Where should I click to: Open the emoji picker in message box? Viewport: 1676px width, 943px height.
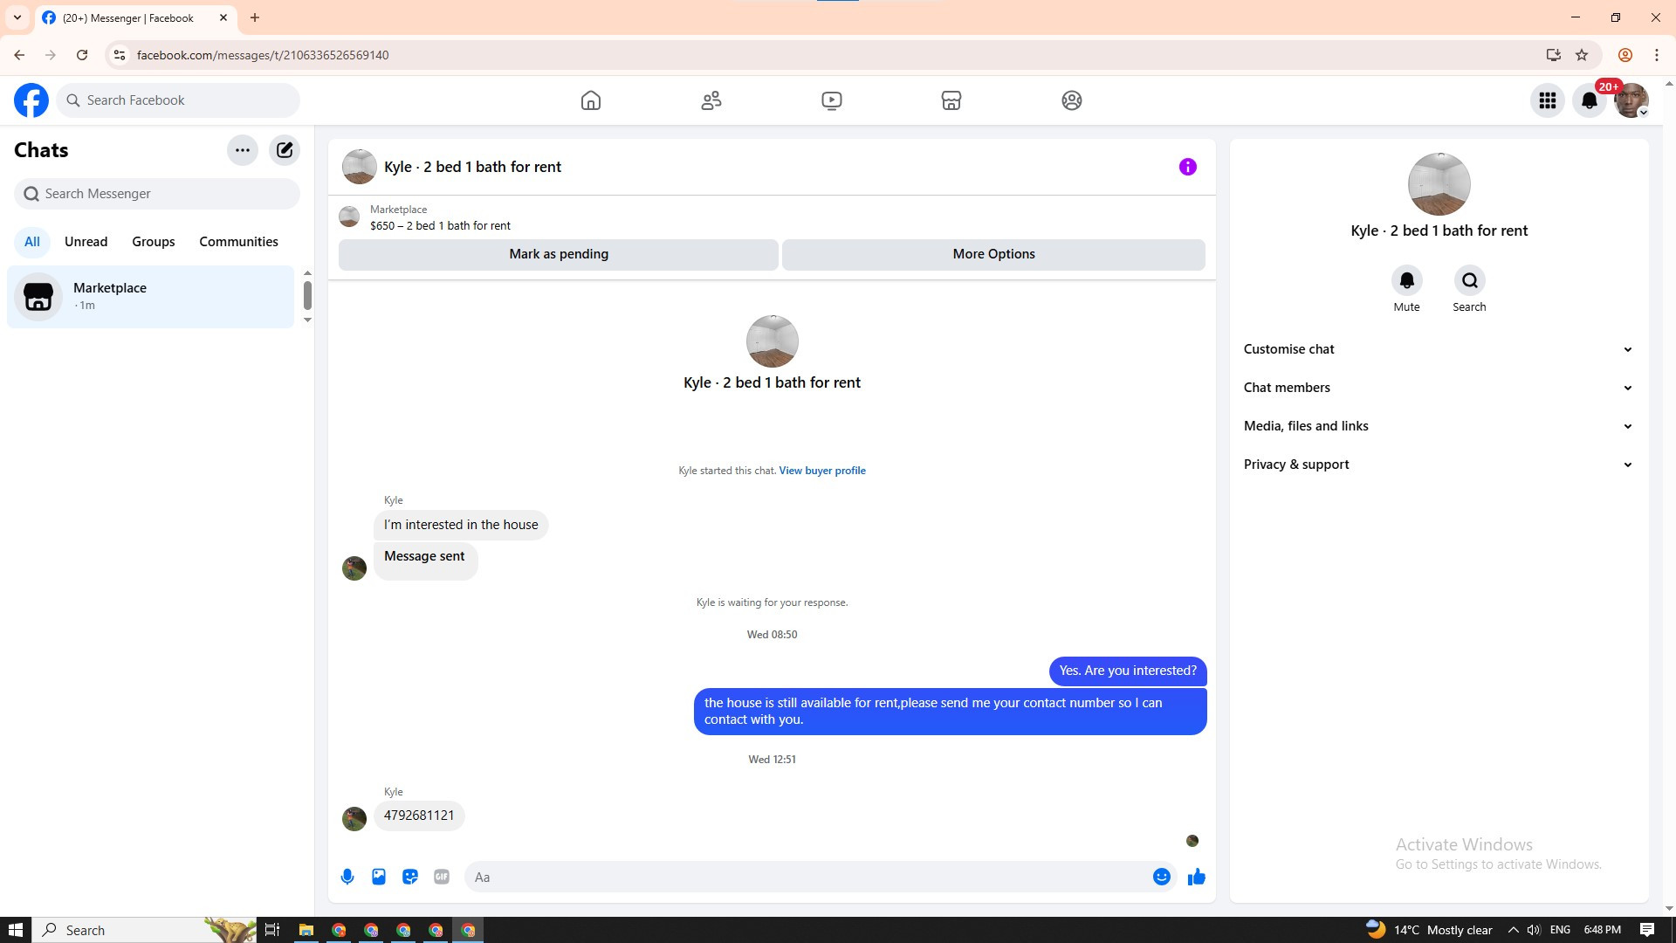click(x=1161, y=877)
